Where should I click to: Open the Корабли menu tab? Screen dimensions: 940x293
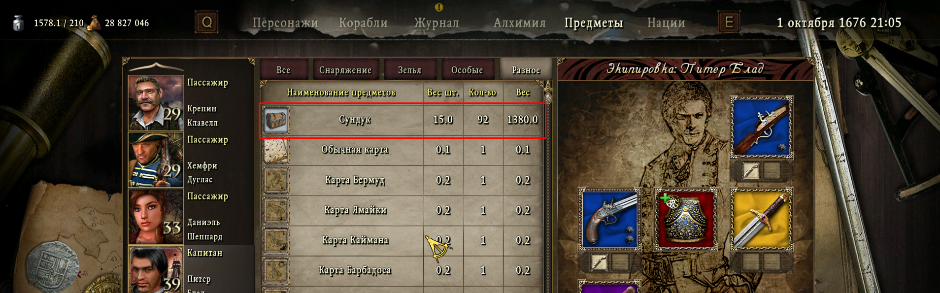(x=363, y=23)
